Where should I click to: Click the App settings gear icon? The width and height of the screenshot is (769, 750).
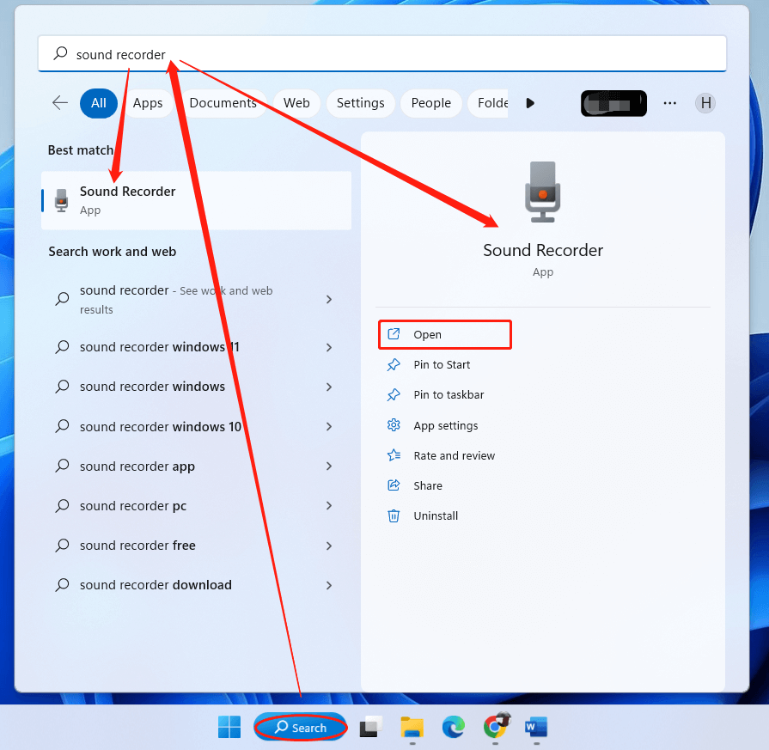click(x=394, y=425)
